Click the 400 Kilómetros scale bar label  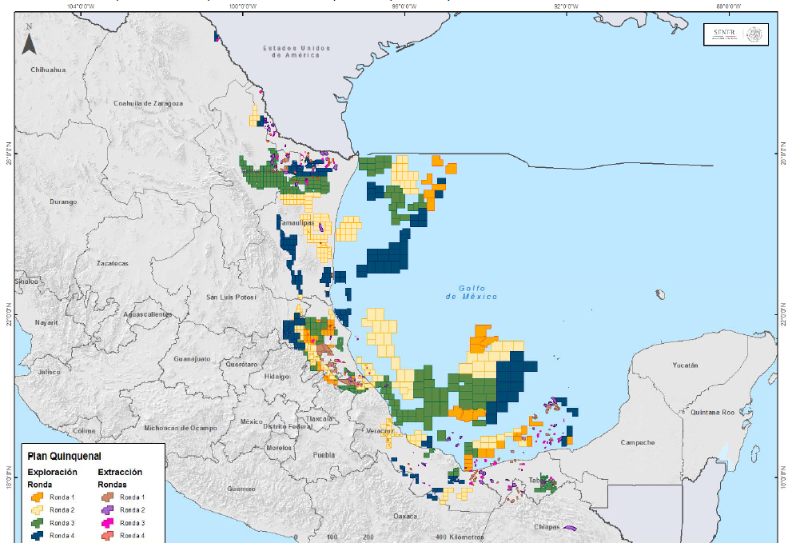[461, 537]
